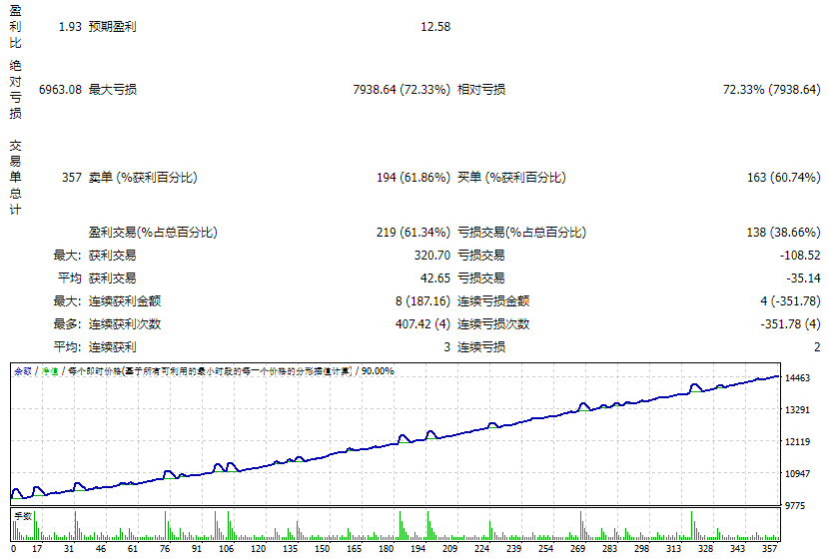Select loss trades value 138 (38.66%)

click(784, 233)
